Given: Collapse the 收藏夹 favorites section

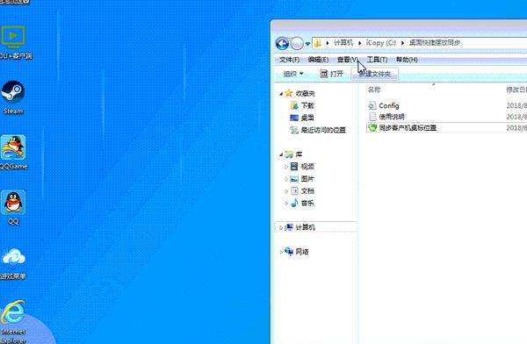Looking at the screenshot, I should [x=281, y=94].
